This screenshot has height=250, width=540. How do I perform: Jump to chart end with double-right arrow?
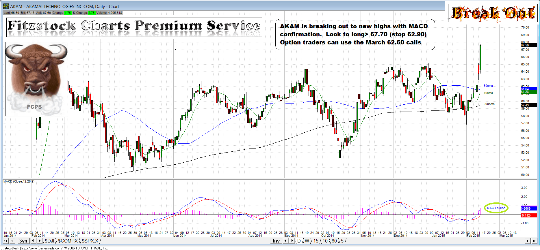(534, 241)
